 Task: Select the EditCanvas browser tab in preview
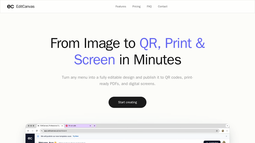(50, 126)
